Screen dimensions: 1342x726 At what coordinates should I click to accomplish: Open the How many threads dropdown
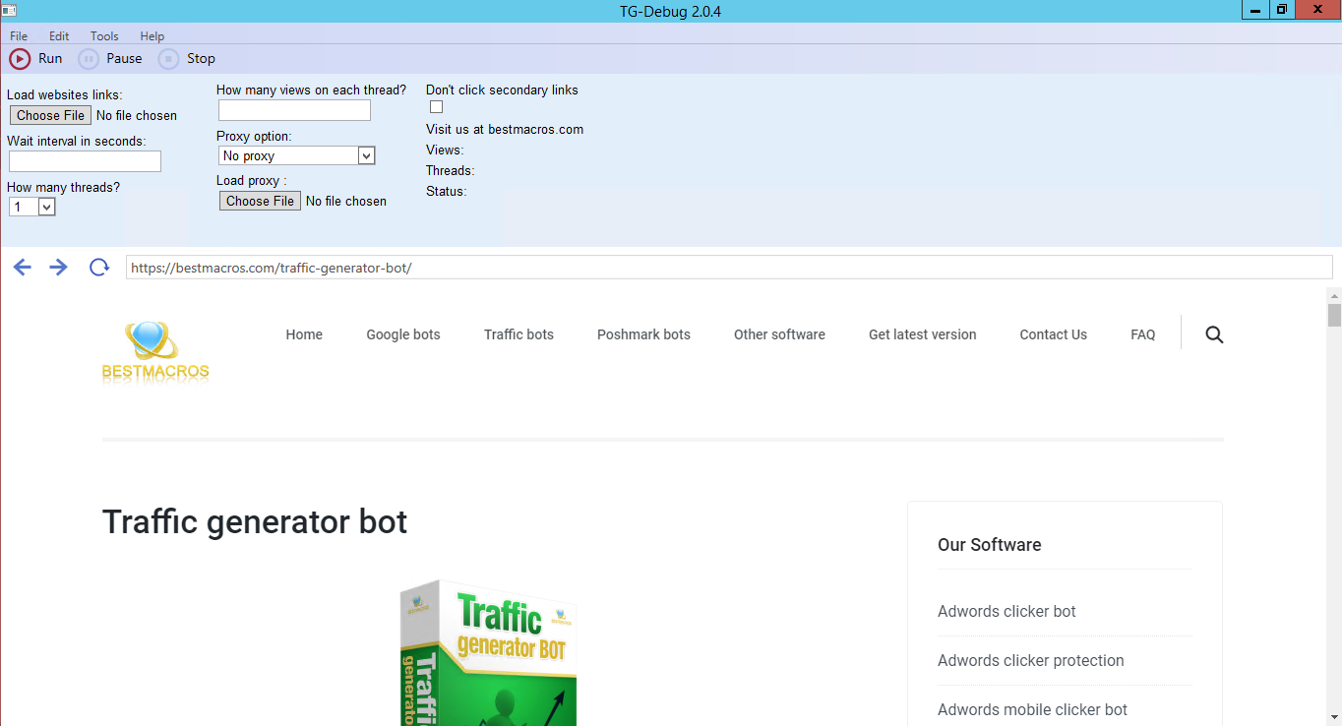point(32,207)
